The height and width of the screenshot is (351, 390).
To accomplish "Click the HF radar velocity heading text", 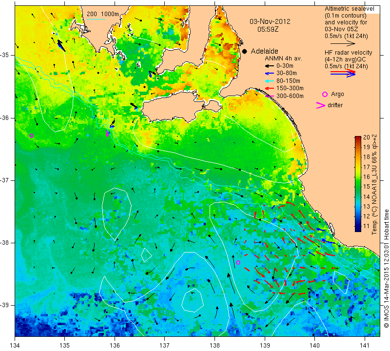I will click(x=348, y=53).
